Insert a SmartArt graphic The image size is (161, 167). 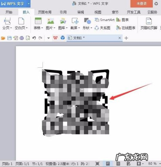pos(105,20)
